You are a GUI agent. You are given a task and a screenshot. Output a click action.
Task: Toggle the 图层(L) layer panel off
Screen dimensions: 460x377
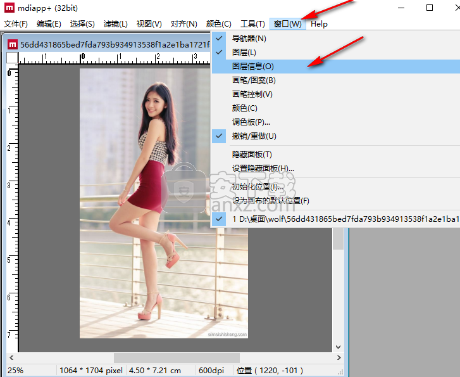(244, 53)
